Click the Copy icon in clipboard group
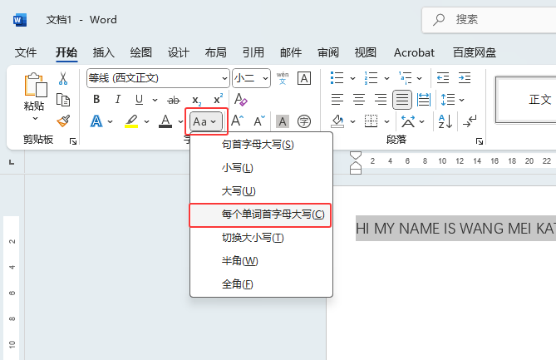Image resolution: width=556 pixels, height=360 pixels. [63, 100]
